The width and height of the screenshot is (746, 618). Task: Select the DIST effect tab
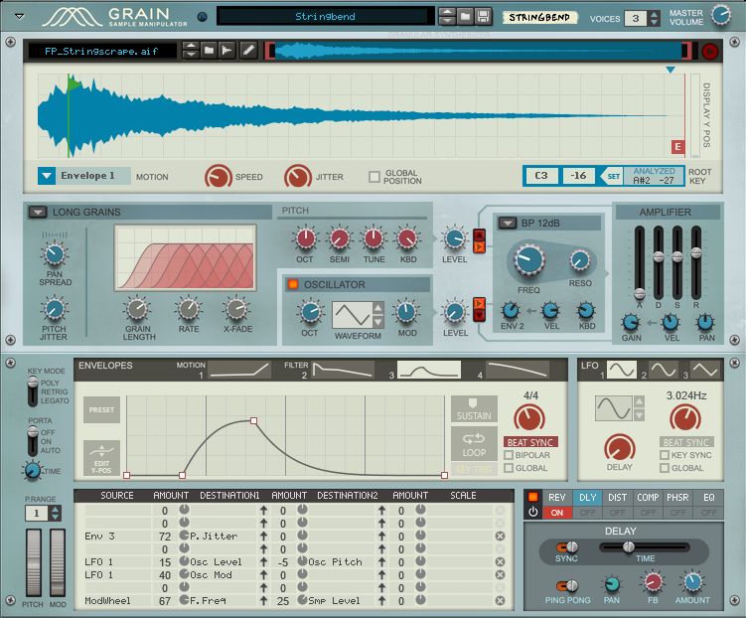(x=617, y=497)
